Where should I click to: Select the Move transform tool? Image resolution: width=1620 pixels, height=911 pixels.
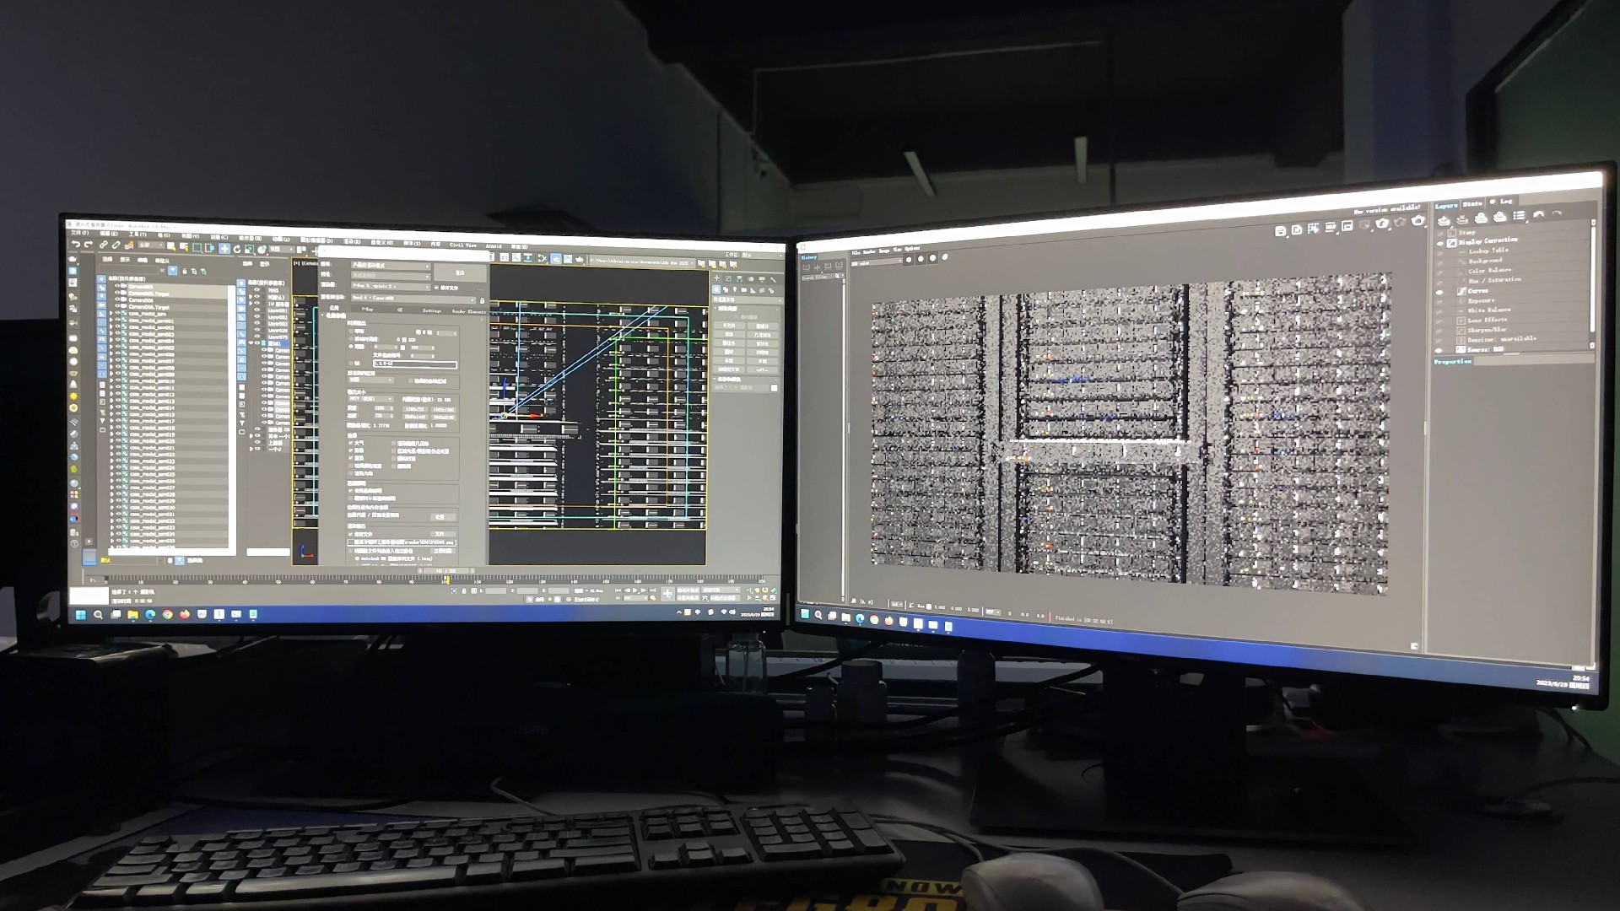224,248
